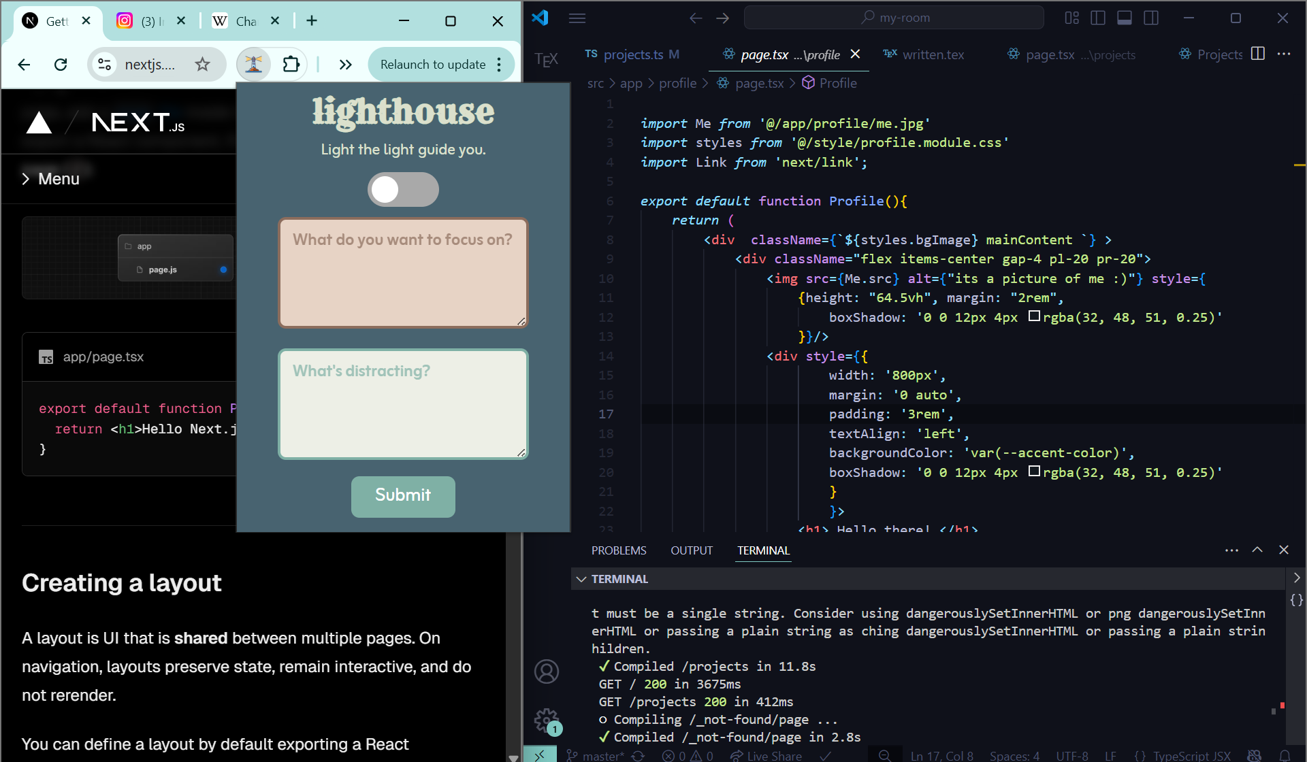Open a new Chrome tab
1307x762 pixels.
(x=312, y=21)
